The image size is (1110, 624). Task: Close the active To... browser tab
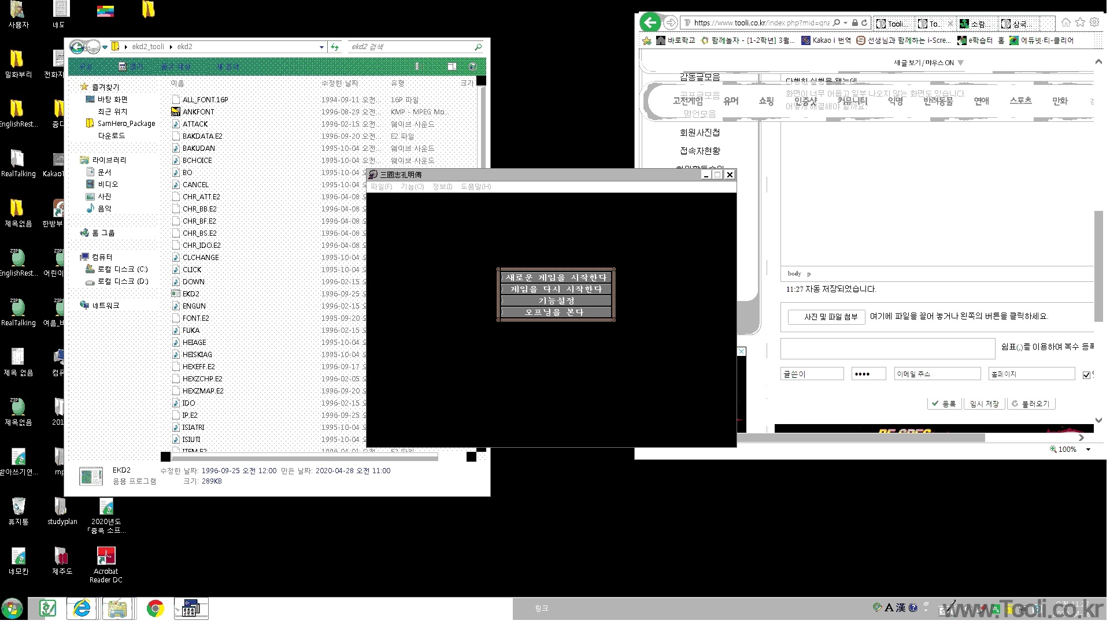[950, 24]
